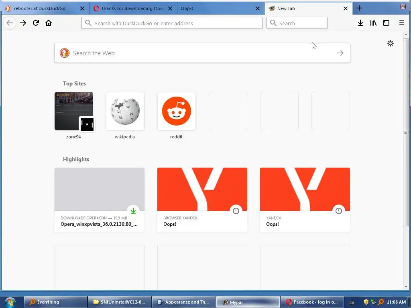Click the yellow shield tray icon
Screen dimensions: 411x308
click(x=366, y=302)
